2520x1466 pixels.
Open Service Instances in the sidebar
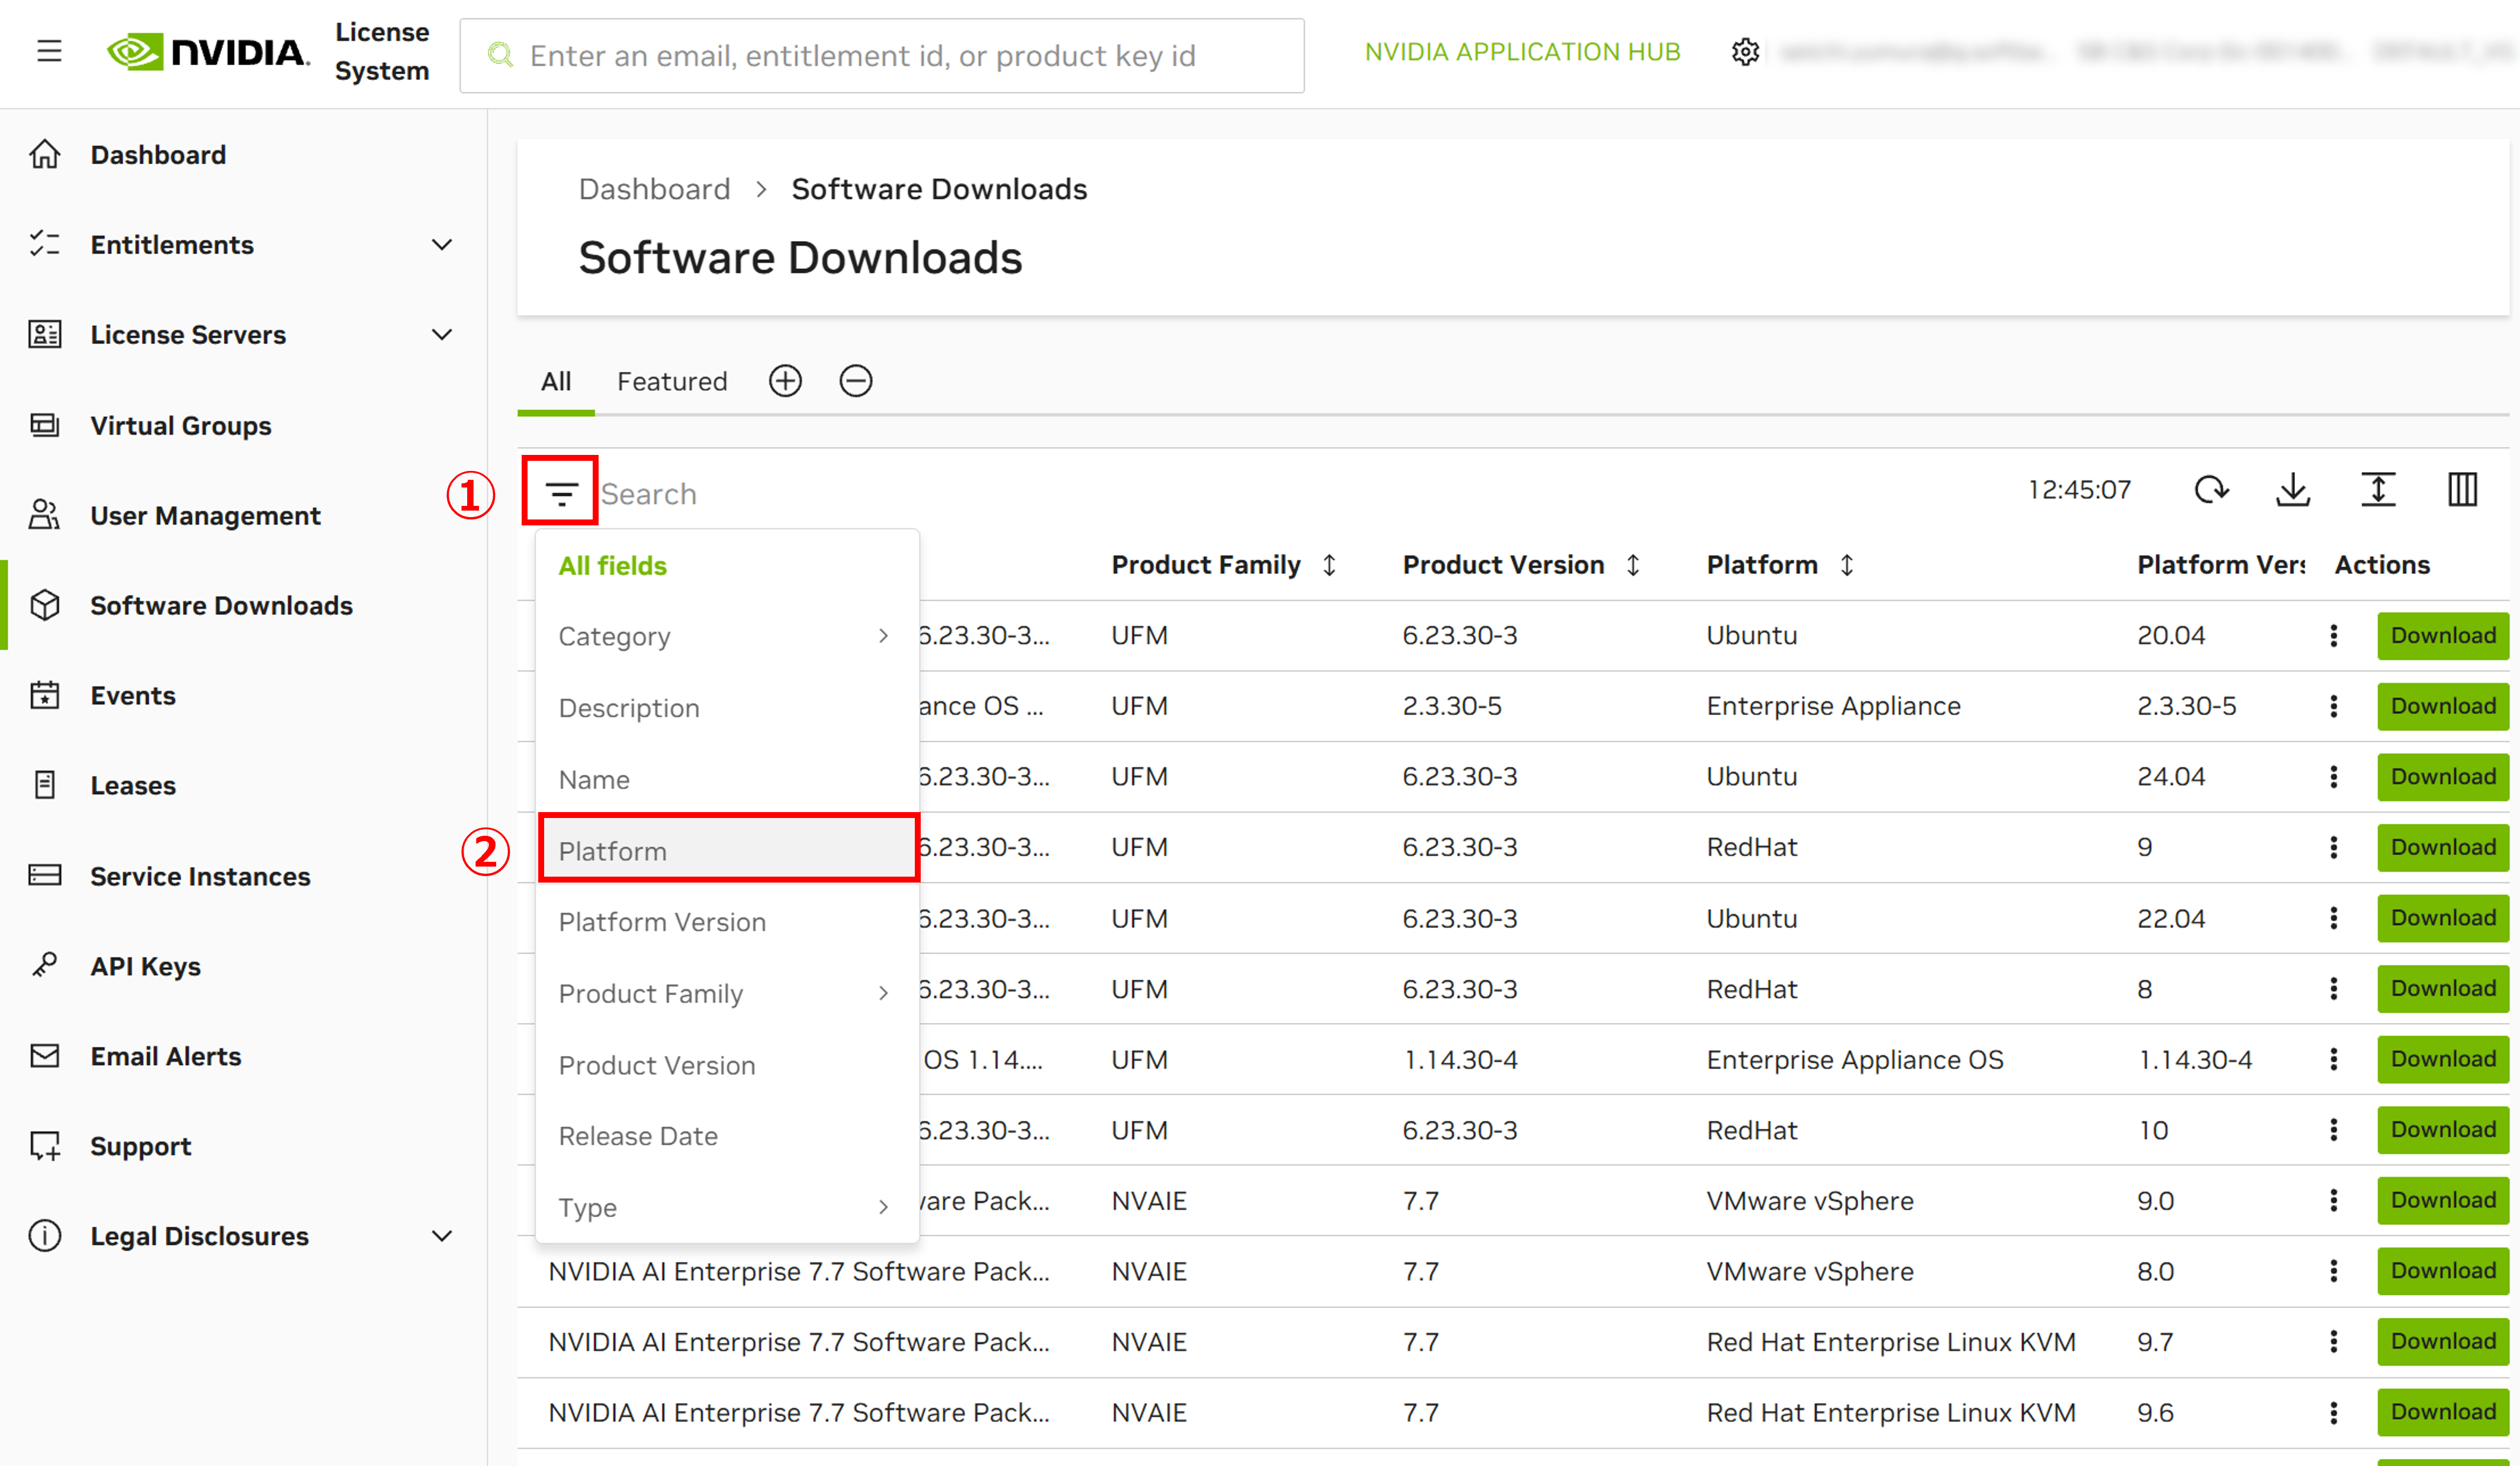pos(200,877)
